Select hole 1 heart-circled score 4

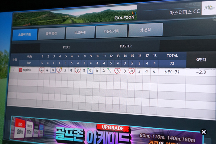pos(42,70)
